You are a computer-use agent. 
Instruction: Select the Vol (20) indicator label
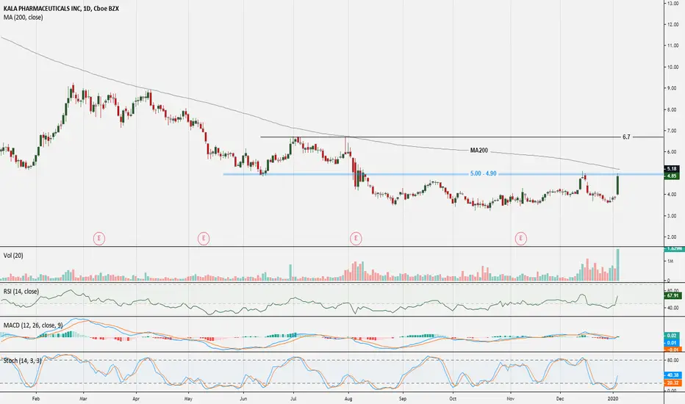(x=13, y=256)
